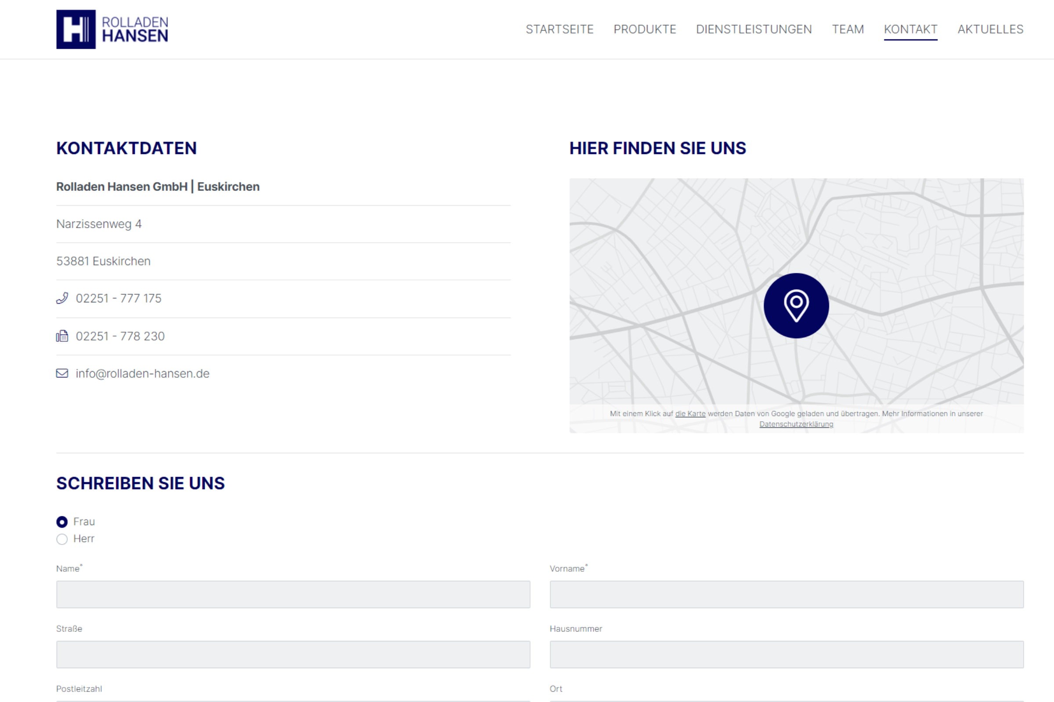The height and width of the screenshot is (702, 1054).
Task: Click the Hausnummer input field
Action: [x=787, y=655]
